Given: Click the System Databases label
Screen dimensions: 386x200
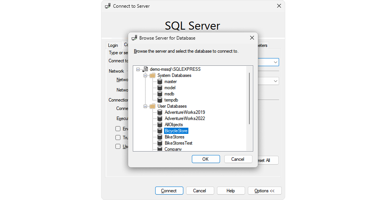Looking at the screenshot, I should [x=174, y=75].
